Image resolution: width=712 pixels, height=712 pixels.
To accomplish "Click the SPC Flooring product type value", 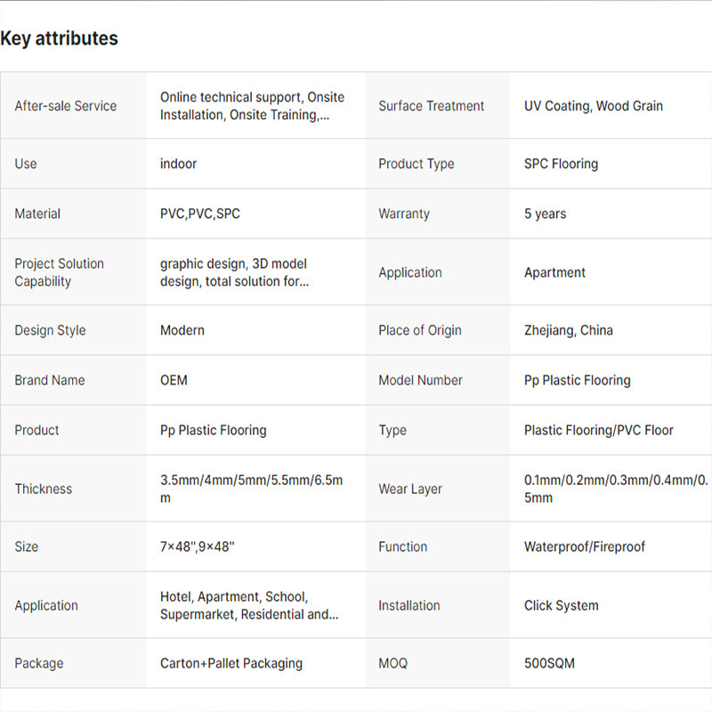I will tap(561, 164).
